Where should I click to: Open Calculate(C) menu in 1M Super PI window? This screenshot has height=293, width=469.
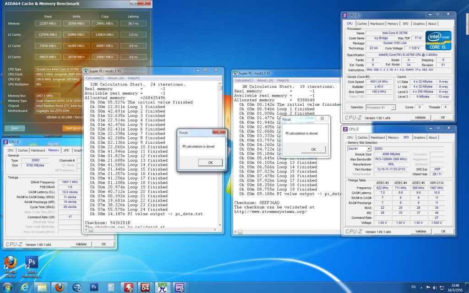[x=244, y=81]
